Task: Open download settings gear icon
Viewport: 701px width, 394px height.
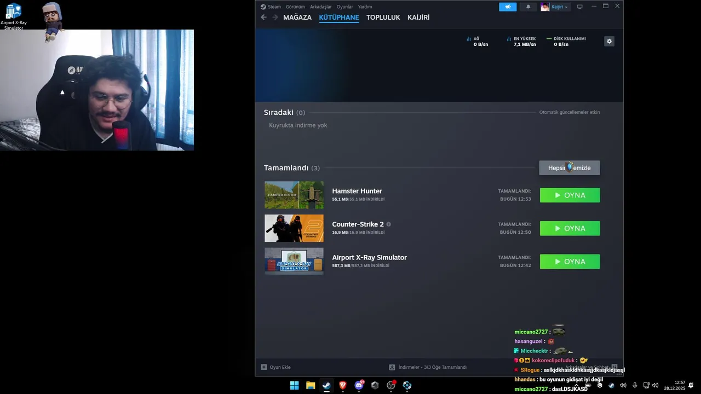Action: coord(609,41)
